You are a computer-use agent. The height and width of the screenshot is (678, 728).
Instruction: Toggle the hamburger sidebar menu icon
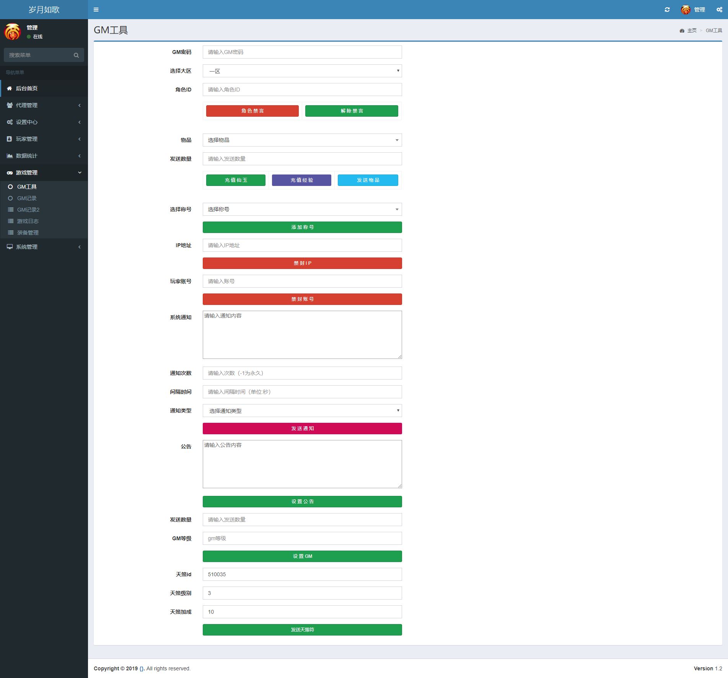point(96,10)
